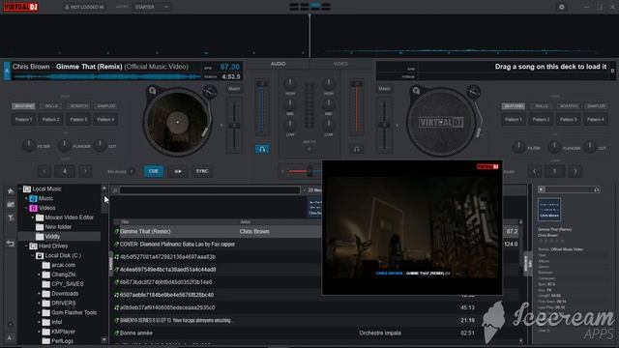Trigger Pattern 1 pad on deck A
Image resolution: width=619 pixels, height=348 pixels.
pyautogui.click(x=23, y=119)
